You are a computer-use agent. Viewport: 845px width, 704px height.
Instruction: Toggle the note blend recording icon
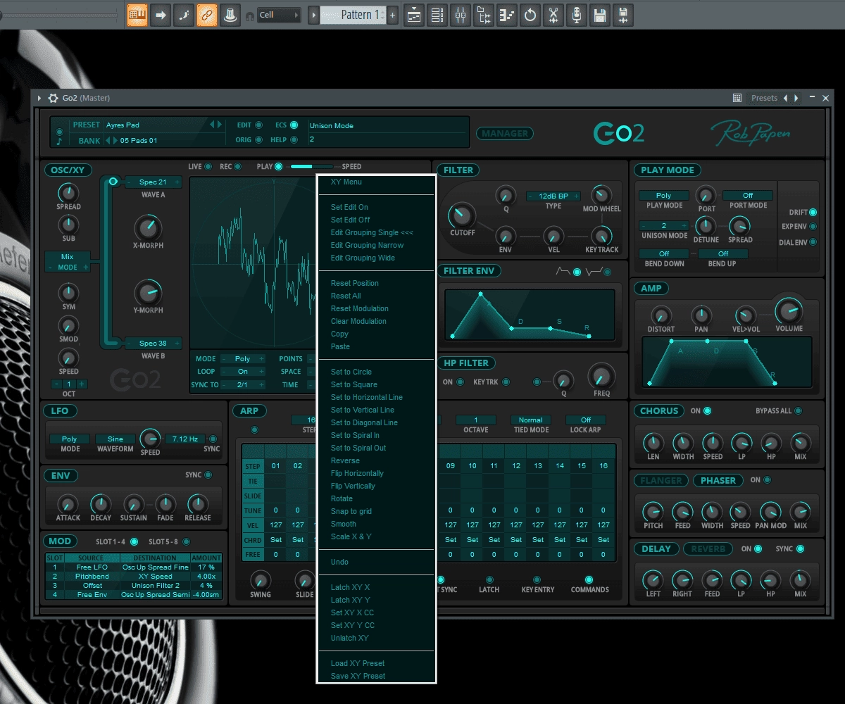pos(184,15)
